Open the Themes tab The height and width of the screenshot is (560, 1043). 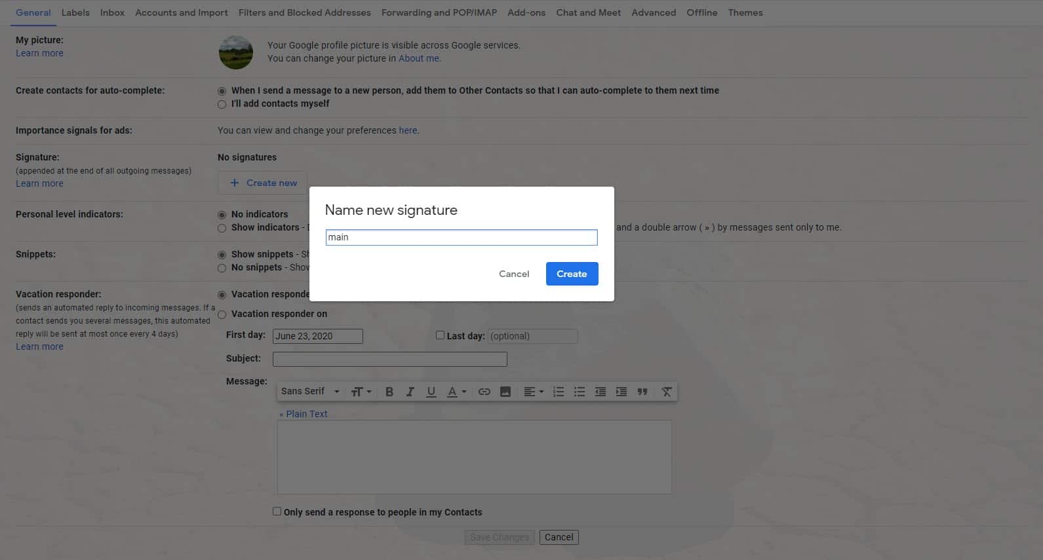coord(745,12)
